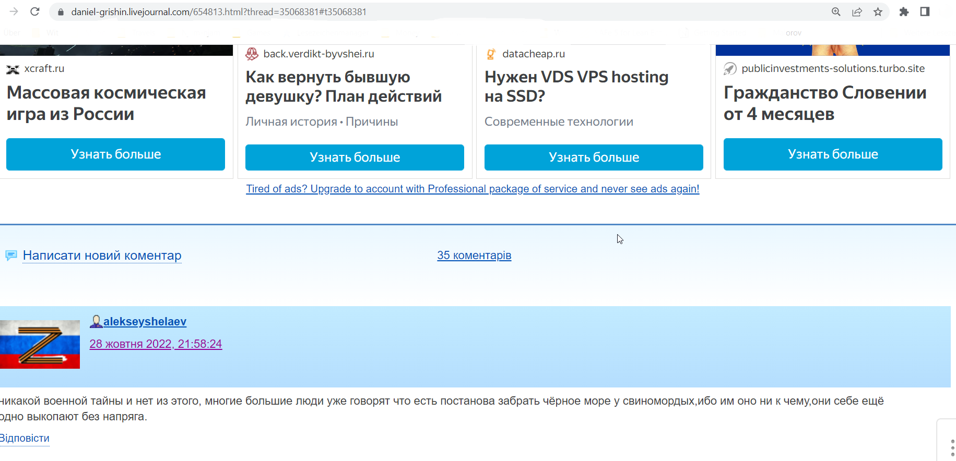Reload the page with the refresh icon
956x461 pixels.
click(x=35, y=11)
